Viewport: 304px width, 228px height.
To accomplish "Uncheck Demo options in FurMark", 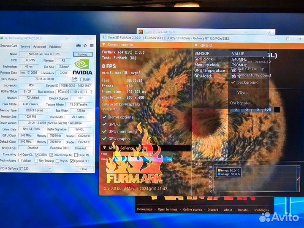I will click(x=104, y=117).
